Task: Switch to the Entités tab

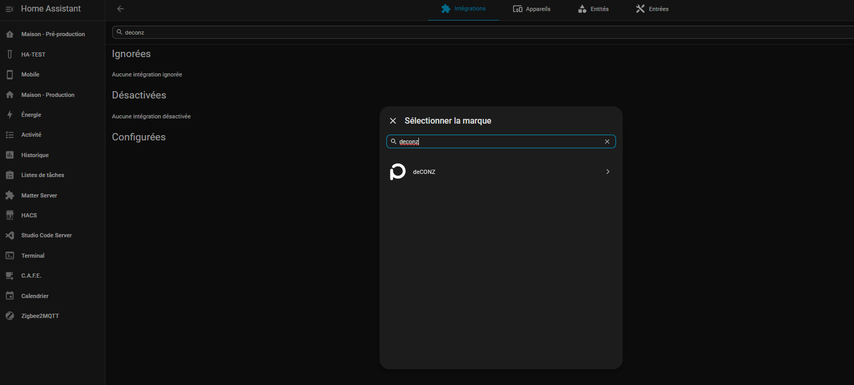Action: pyautogui.click(x=593, y=9)
